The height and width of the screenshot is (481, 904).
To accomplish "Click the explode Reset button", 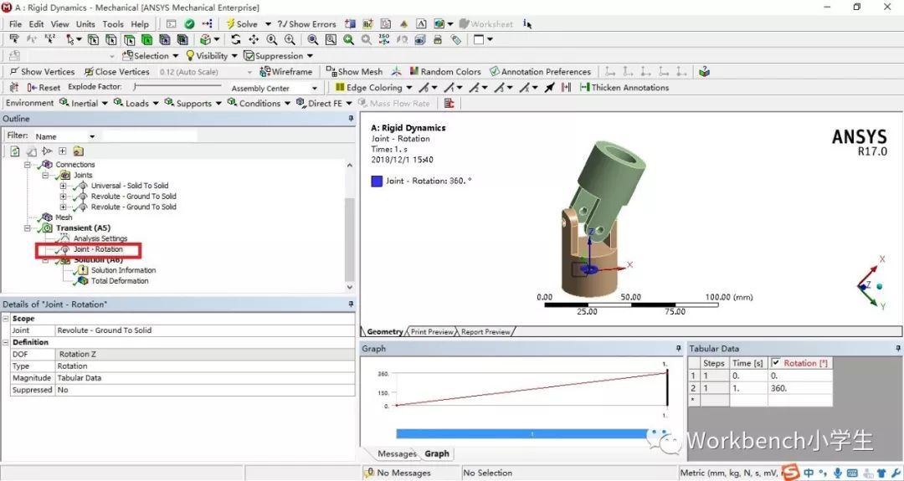I will point(44,88).
